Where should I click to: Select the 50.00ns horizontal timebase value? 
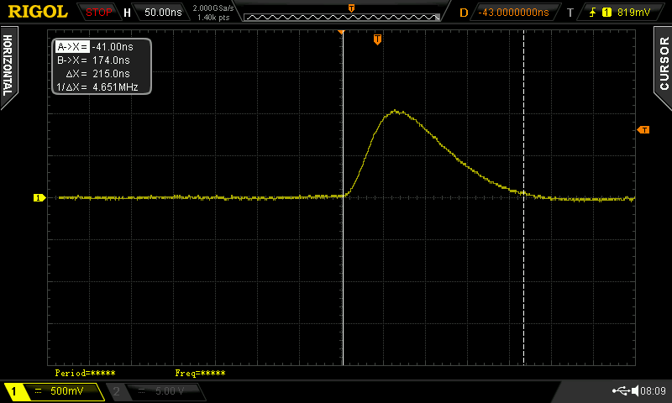163,13
